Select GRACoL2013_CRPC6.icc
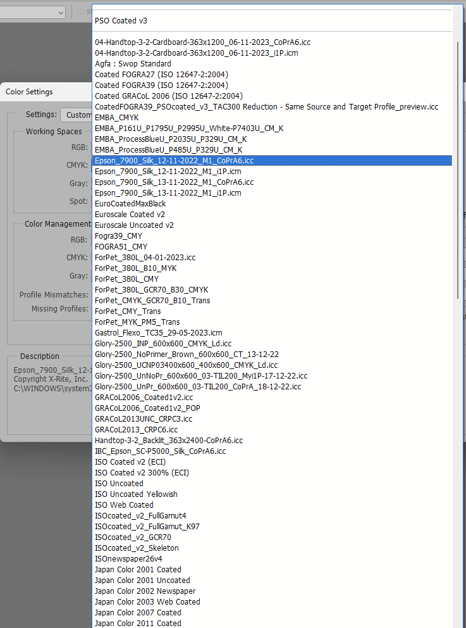The image size is (466, 628). click(x=272, y=430)
